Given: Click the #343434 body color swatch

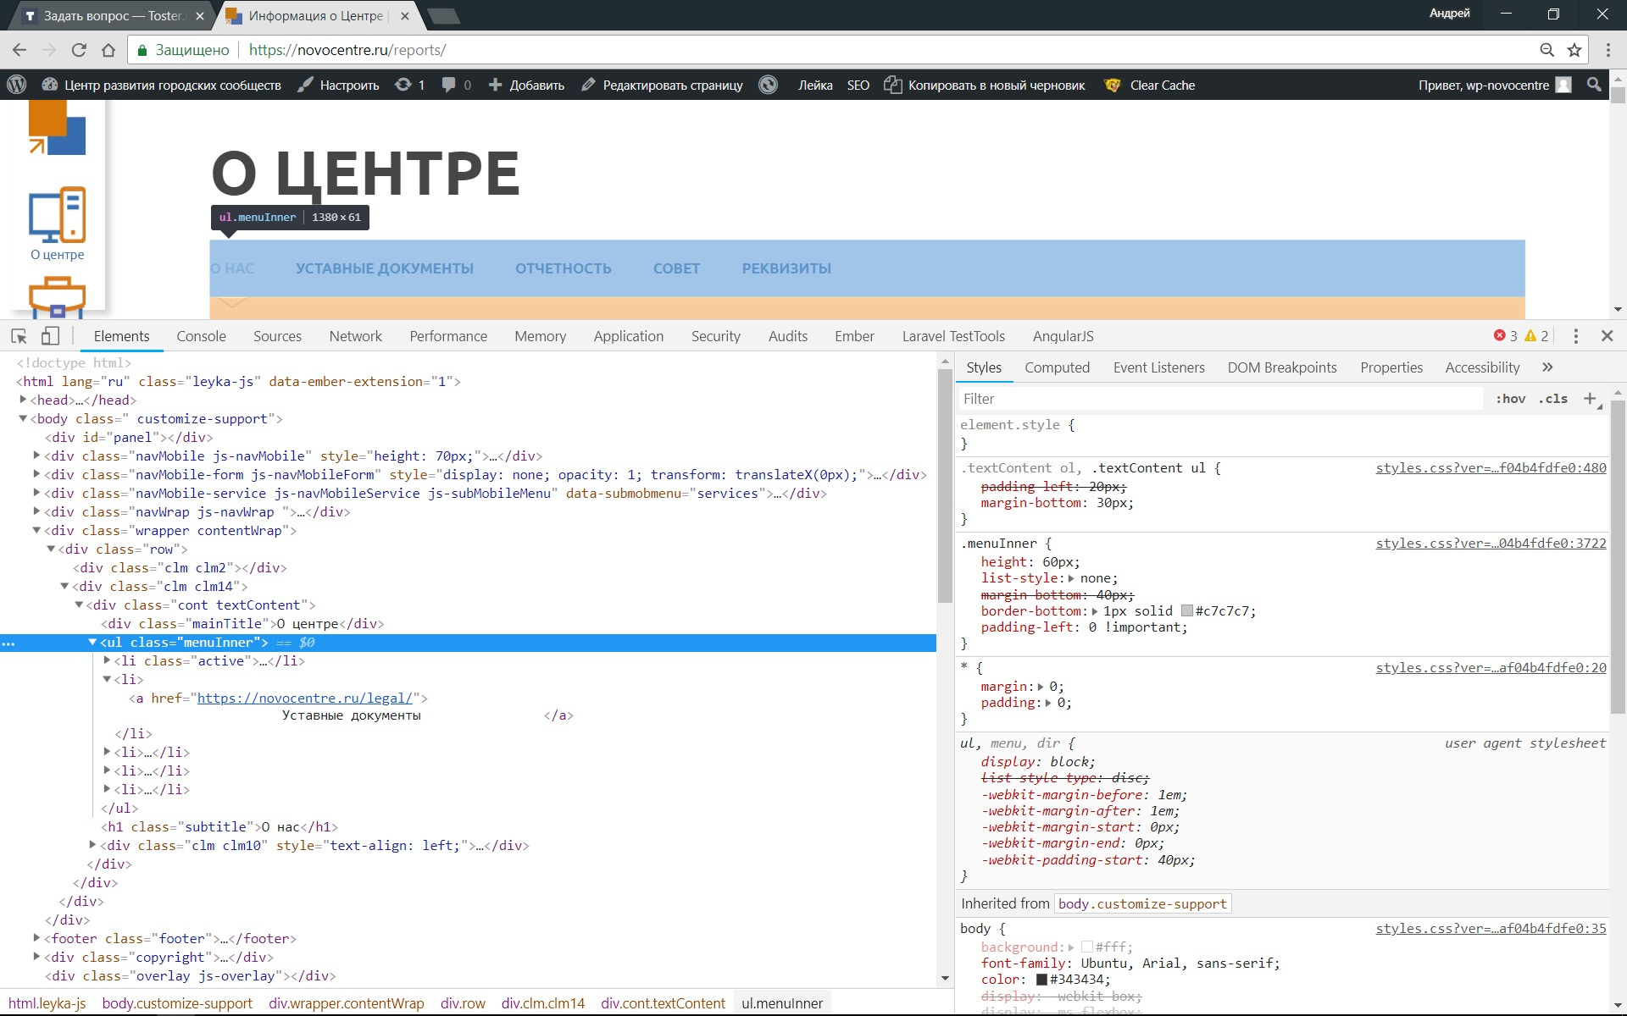Looking at the screenshot, I should (1041, 980).
